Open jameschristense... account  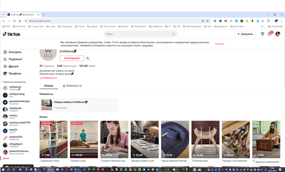click(x=17, y=152)
